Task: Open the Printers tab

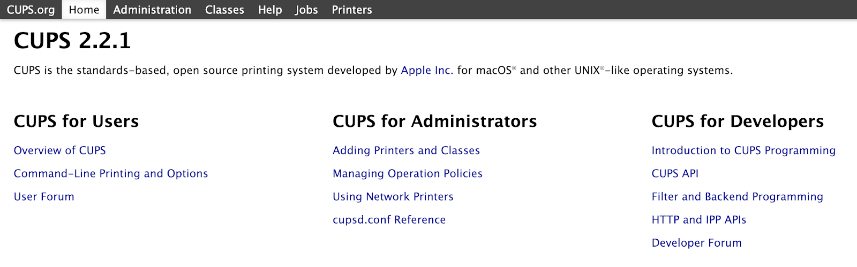Action: (x=352, y=10)
